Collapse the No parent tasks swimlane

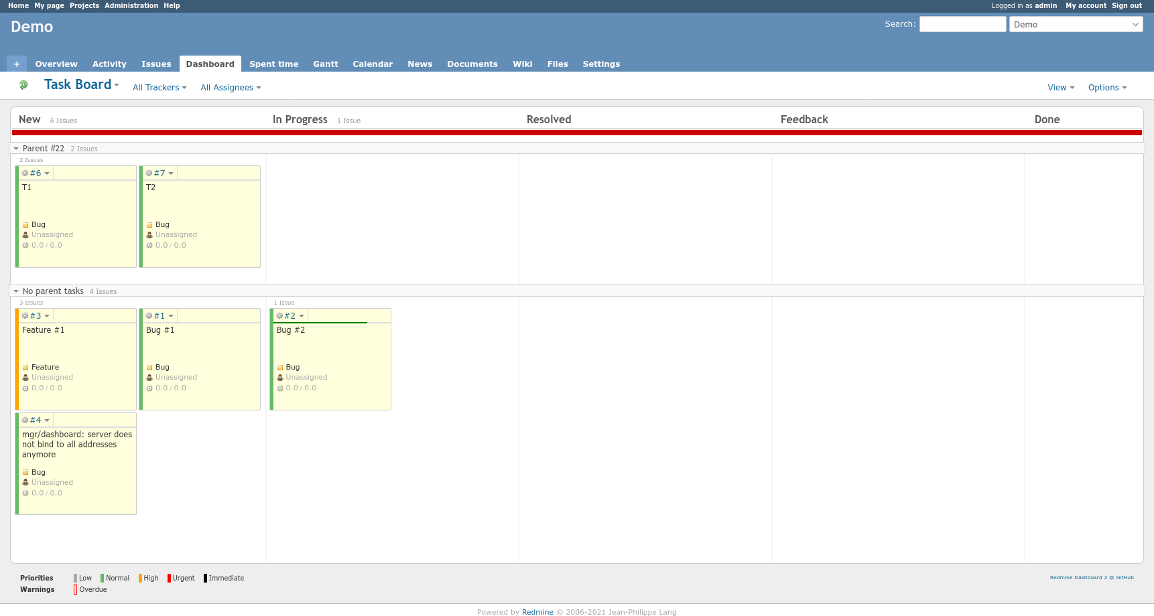16,291
